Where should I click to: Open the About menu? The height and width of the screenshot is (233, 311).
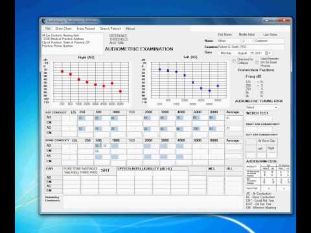point(130,28)
